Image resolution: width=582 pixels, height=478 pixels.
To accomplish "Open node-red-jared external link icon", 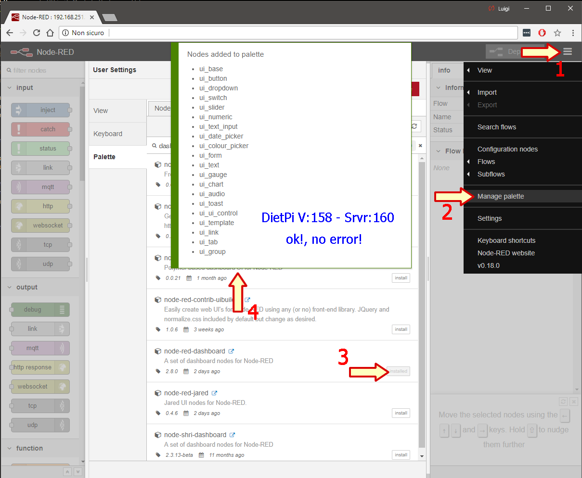I will tap(214, 393).
